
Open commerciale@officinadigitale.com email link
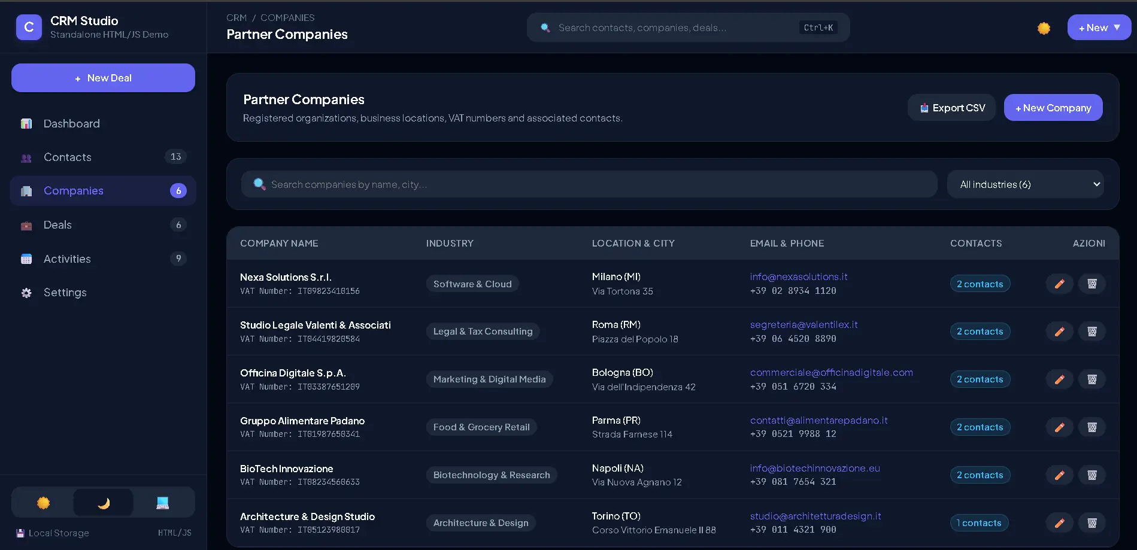click(x=832, y=372)
